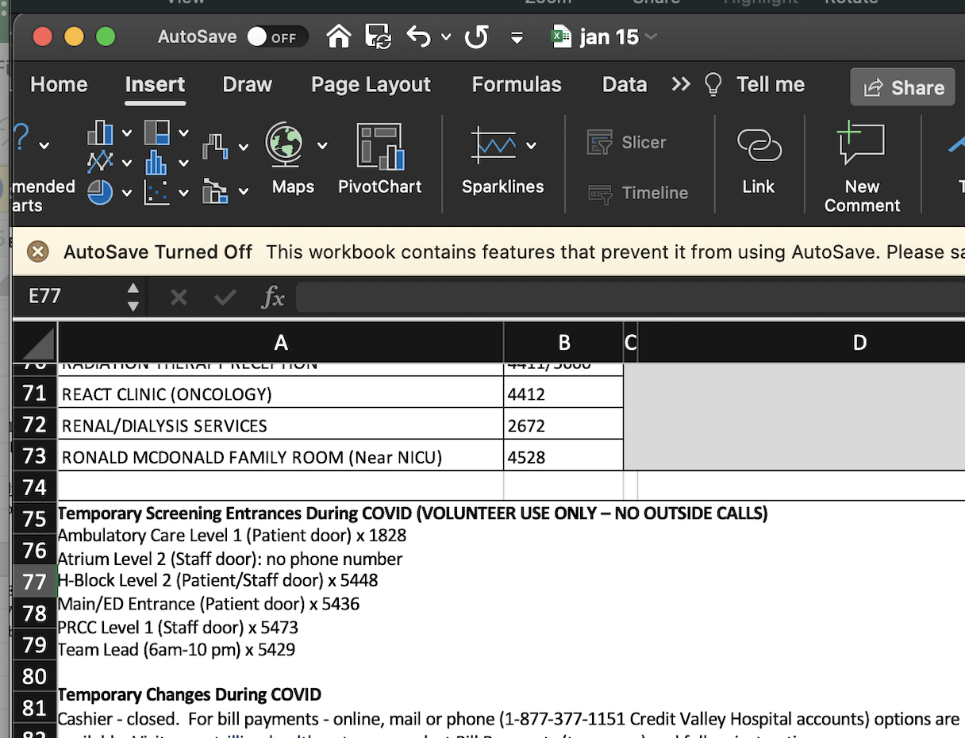Click the jan 15 document title

(x=609, y=37)
